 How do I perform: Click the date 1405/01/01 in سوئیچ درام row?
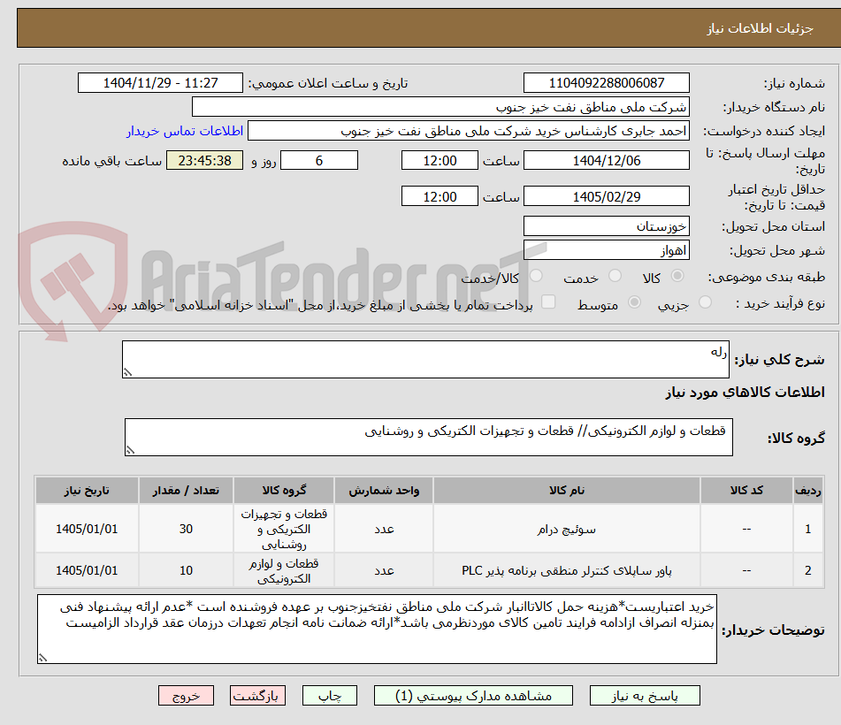pos(87,529)
